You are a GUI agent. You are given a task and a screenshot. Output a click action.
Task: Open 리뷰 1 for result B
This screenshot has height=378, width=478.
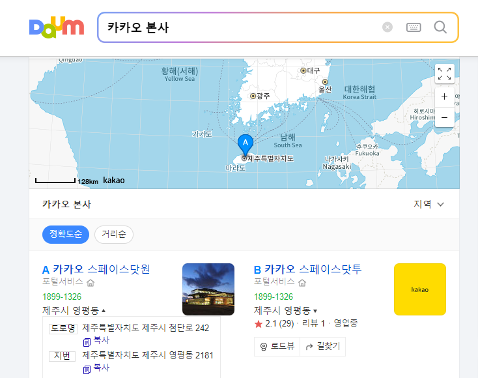pyautogui.click(x=313, y=323)
